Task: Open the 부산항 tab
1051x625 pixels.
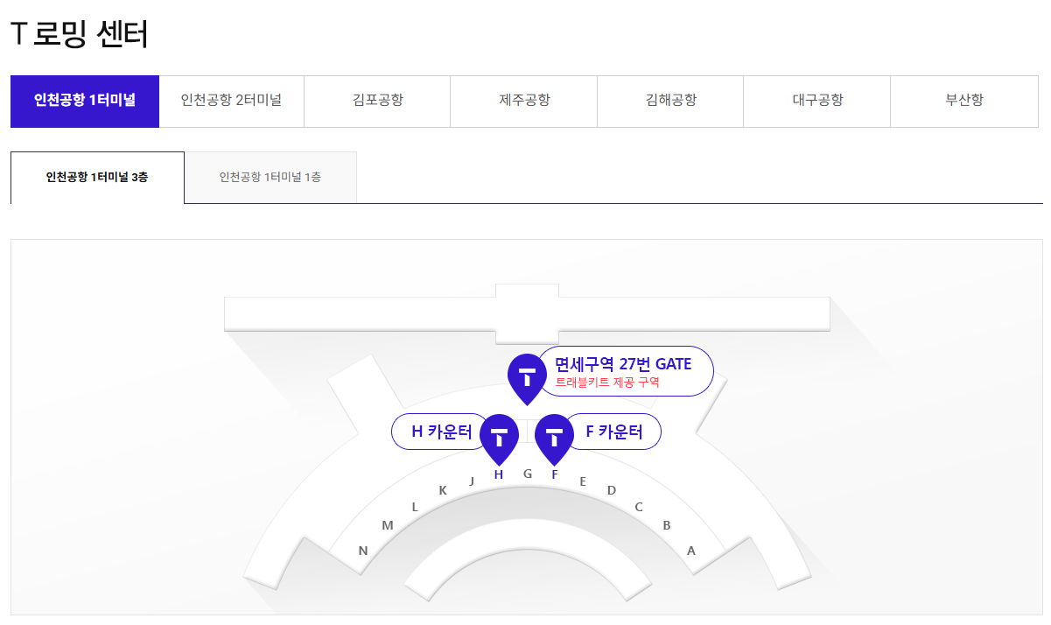Action: (964, 101)
